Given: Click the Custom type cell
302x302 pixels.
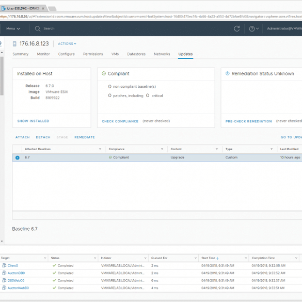Looking at the screenshot, I should (x=231, y=157).
